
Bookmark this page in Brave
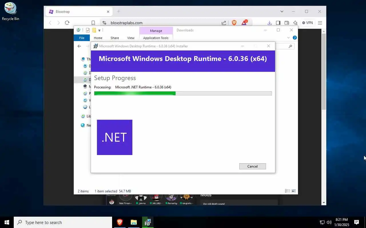pyautogui.click(x=93, y=23)
